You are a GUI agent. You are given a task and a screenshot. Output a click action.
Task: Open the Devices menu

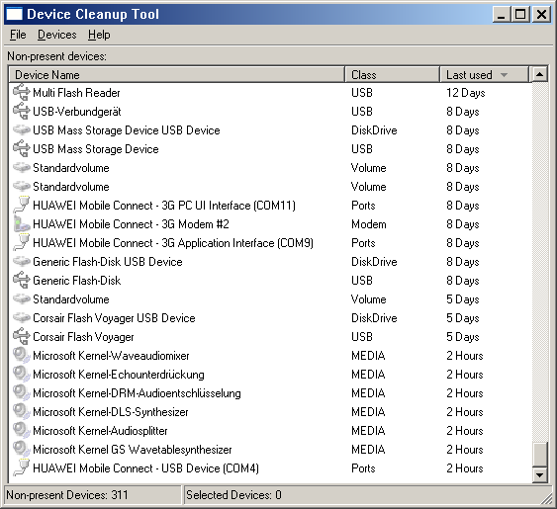[56, 35]
